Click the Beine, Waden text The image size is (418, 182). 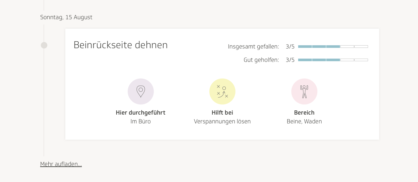[x=304, y=121]
